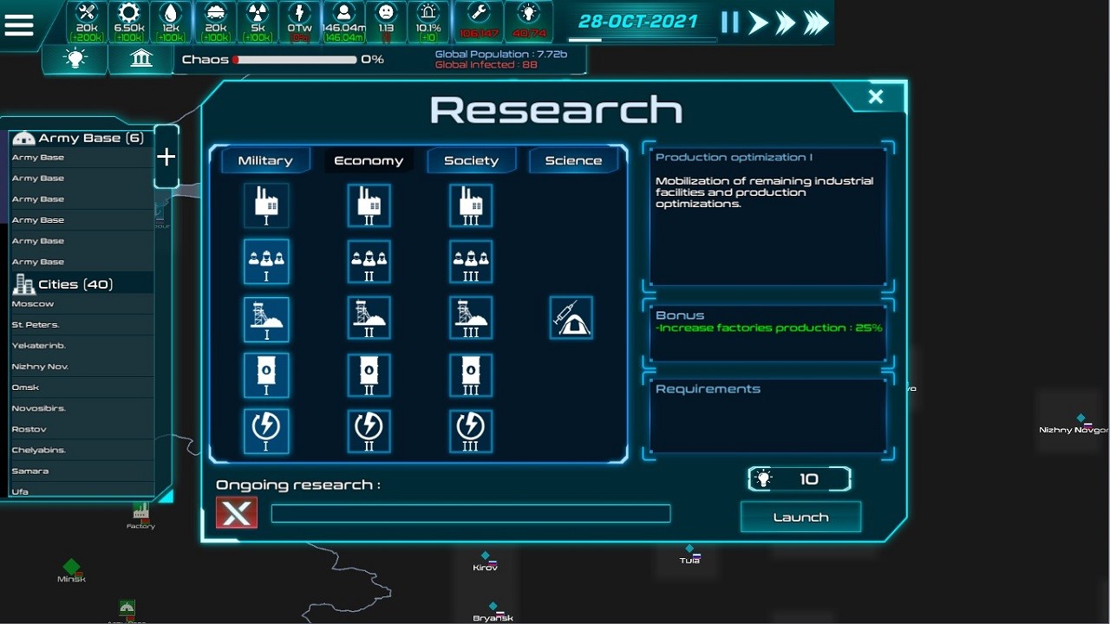Click the lightbulb research icon below the toolbar
This screenshot has height=624, width=1110.
[x=75, y=59]
